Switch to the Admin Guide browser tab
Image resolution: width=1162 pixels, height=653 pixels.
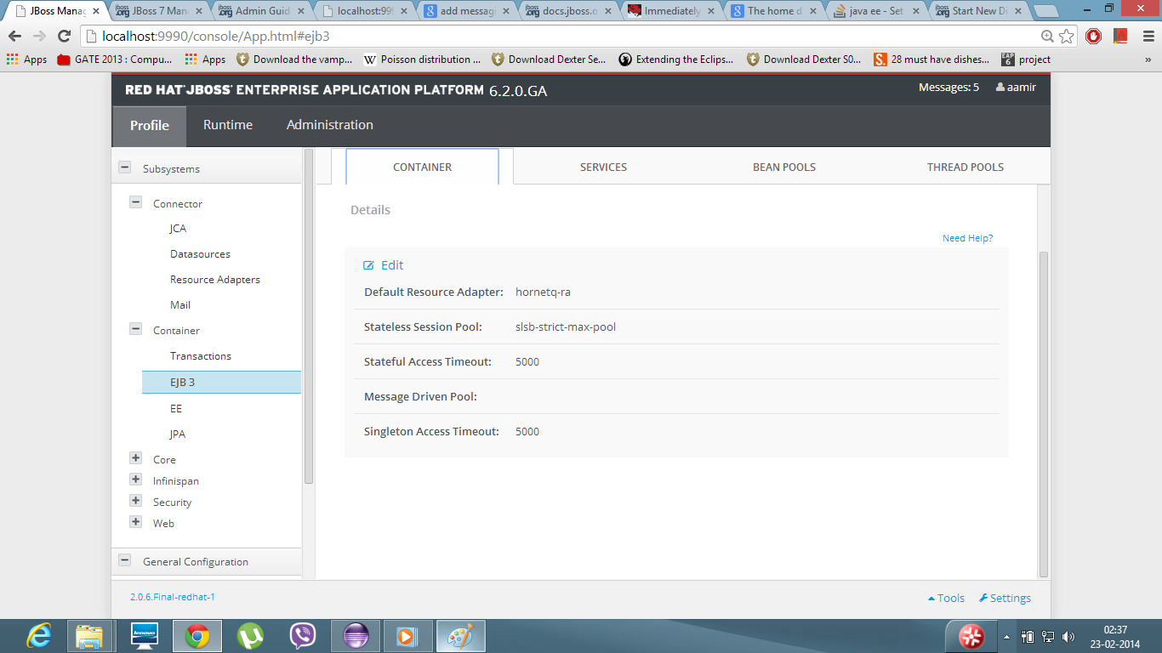click(x=260, y=11)
